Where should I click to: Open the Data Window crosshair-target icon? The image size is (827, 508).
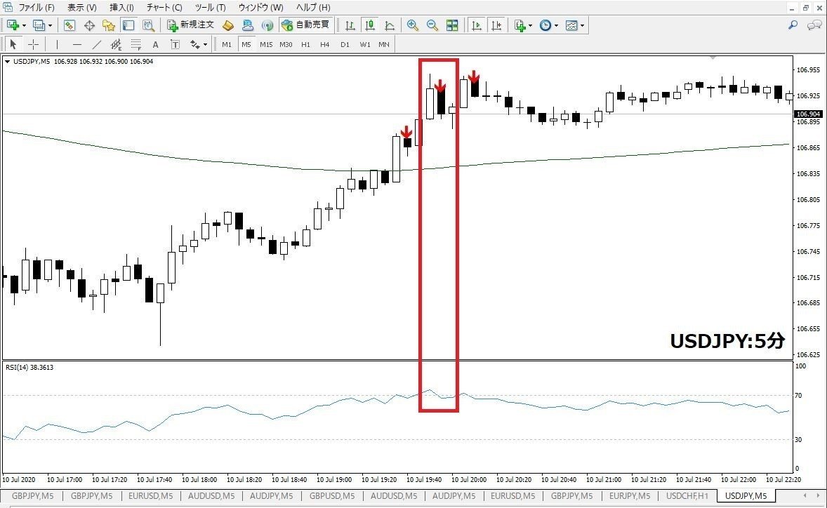tap(89, 25)
